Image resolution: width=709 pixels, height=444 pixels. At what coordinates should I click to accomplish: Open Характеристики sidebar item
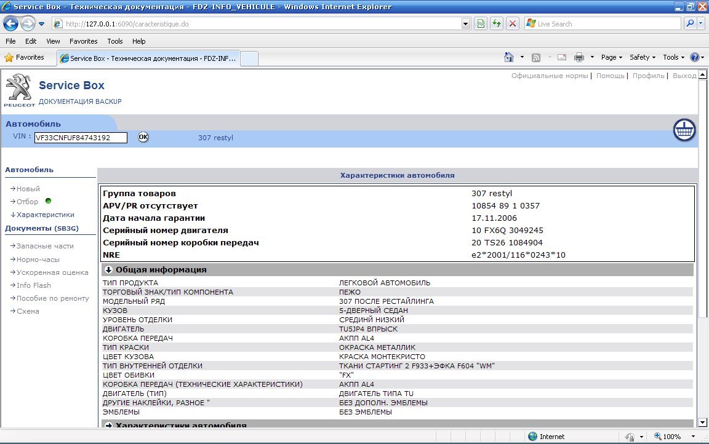(45, 215)
